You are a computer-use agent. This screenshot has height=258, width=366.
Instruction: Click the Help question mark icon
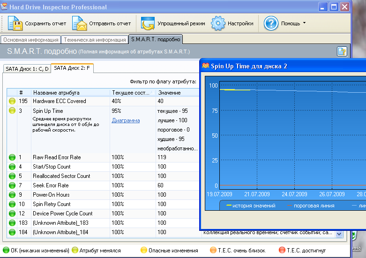pos(271,23)
